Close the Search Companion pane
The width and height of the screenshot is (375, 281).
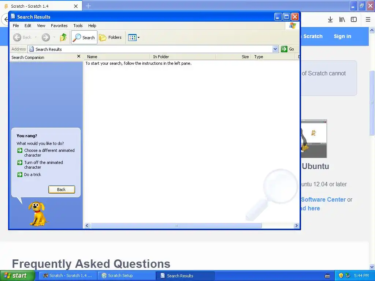79,56
